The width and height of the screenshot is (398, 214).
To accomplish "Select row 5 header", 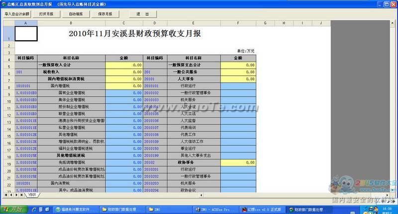I will [x=7, y=65].
